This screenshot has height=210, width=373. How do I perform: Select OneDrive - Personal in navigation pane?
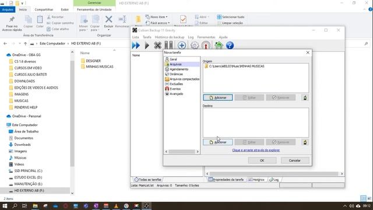point(26,116)
